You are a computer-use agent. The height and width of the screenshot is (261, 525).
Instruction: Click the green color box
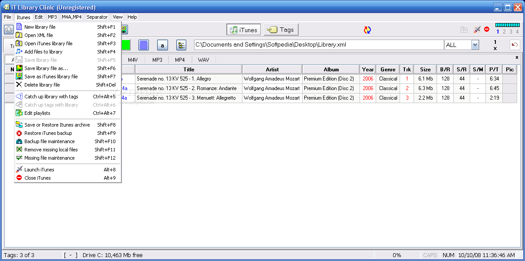(126, 45)
